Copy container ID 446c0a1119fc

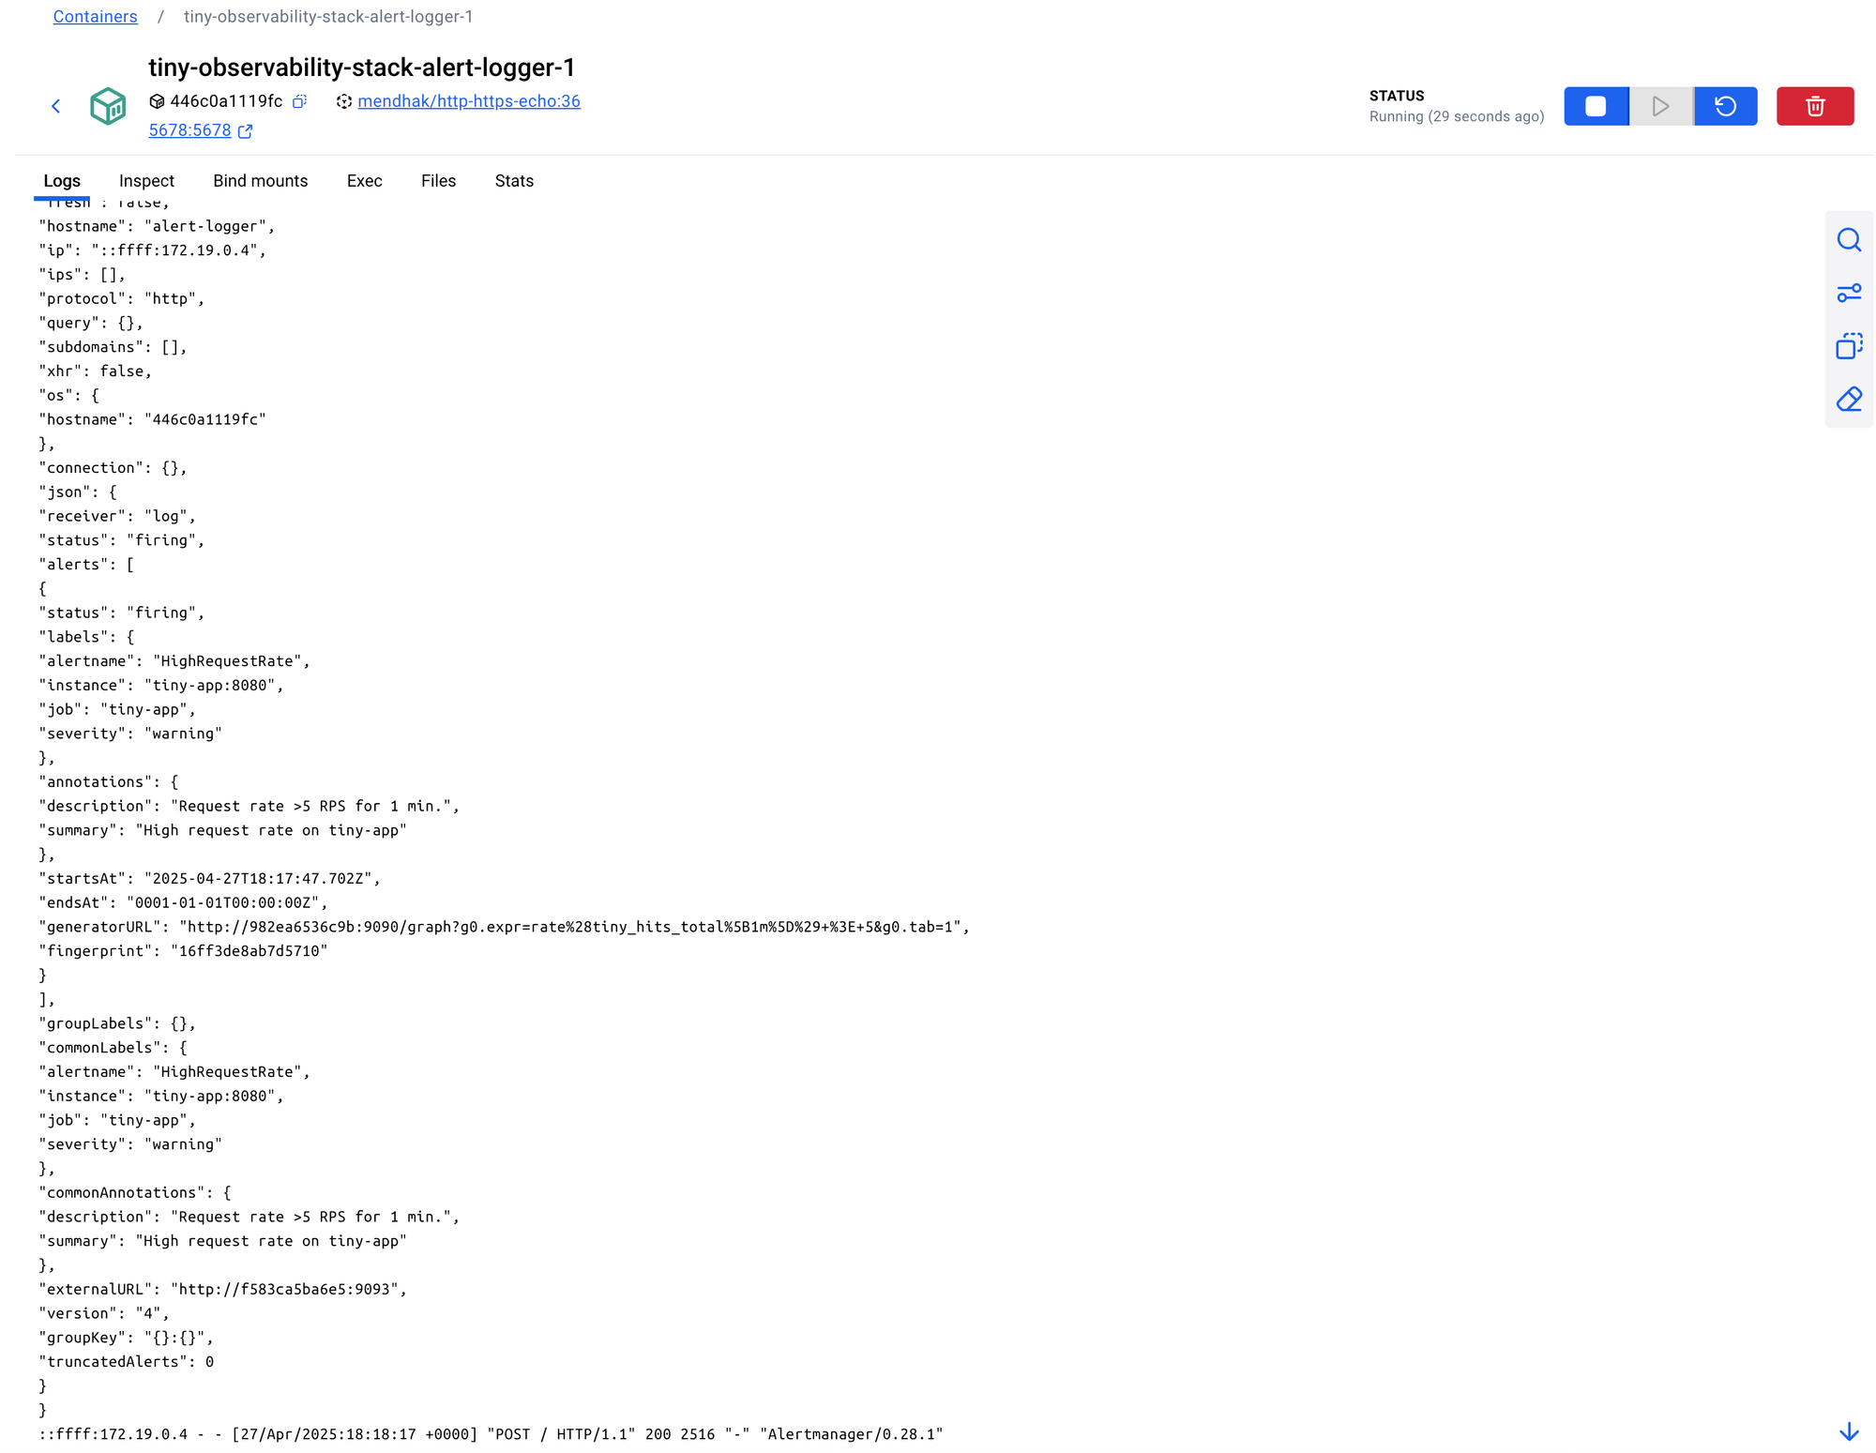point(299,101)
